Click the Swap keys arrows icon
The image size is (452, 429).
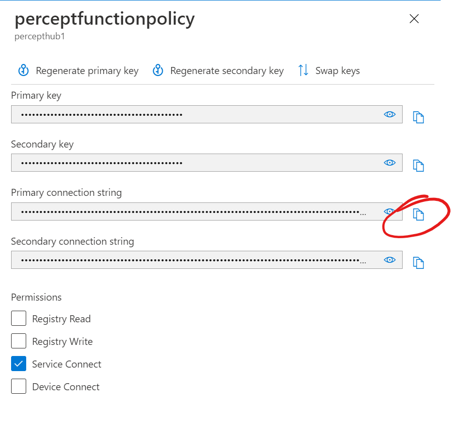(303, 70)
